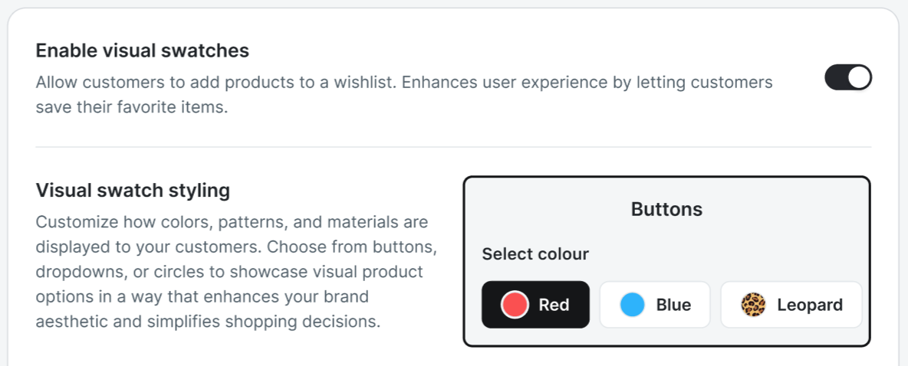908x366 pixels.
Task: Select the Blue colour option button
Action: click(654, 305)
